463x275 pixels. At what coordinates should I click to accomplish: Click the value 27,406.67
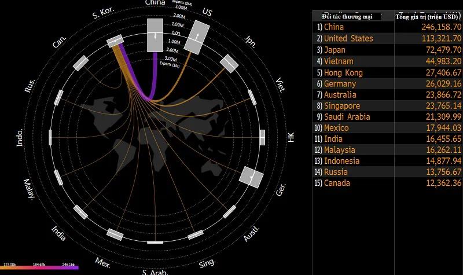[443, 73]
